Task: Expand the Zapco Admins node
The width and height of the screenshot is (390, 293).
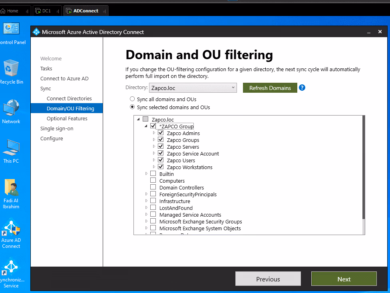Action: point(154,133)
